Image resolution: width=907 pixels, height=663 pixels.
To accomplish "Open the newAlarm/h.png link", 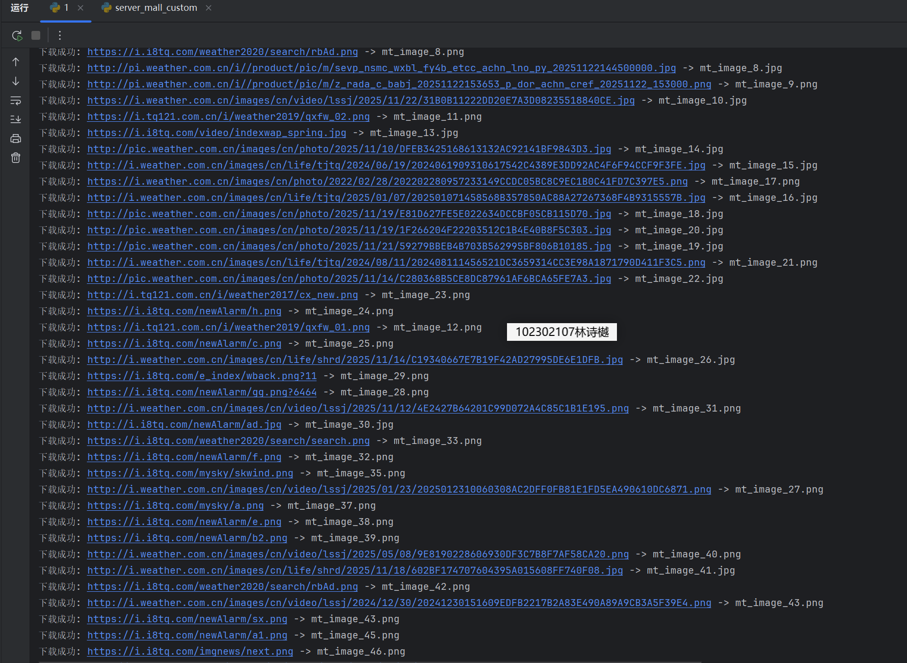I will pyautogui.click(x=184, y=311).
